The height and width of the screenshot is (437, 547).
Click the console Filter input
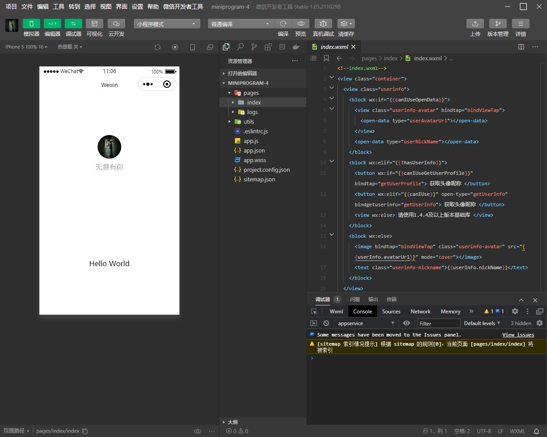[439, 323]
